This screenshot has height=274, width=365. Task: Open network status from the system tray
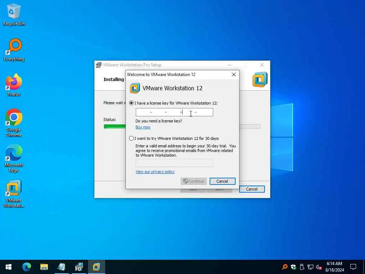pyautogui.click(x=310, y=267)
